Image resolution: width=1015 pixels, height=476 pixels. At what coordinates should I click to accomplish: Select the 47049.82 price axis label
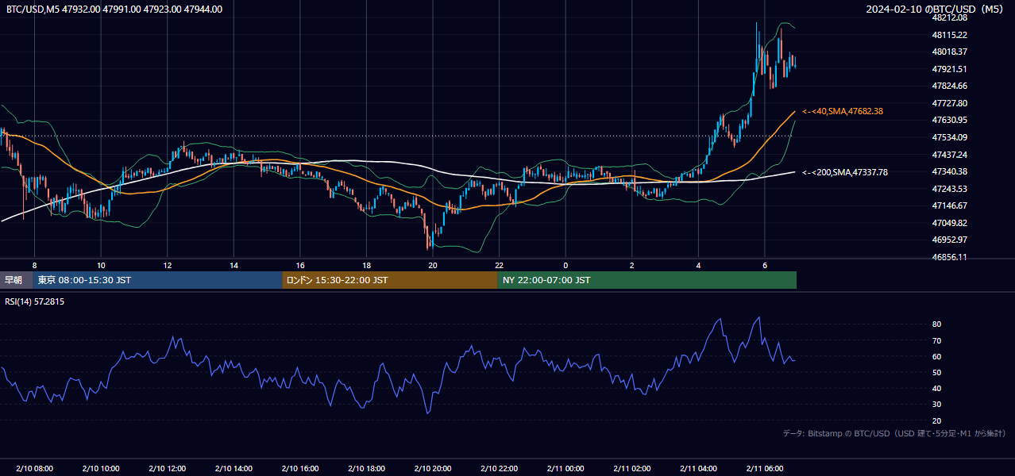[x=949, y=223]
